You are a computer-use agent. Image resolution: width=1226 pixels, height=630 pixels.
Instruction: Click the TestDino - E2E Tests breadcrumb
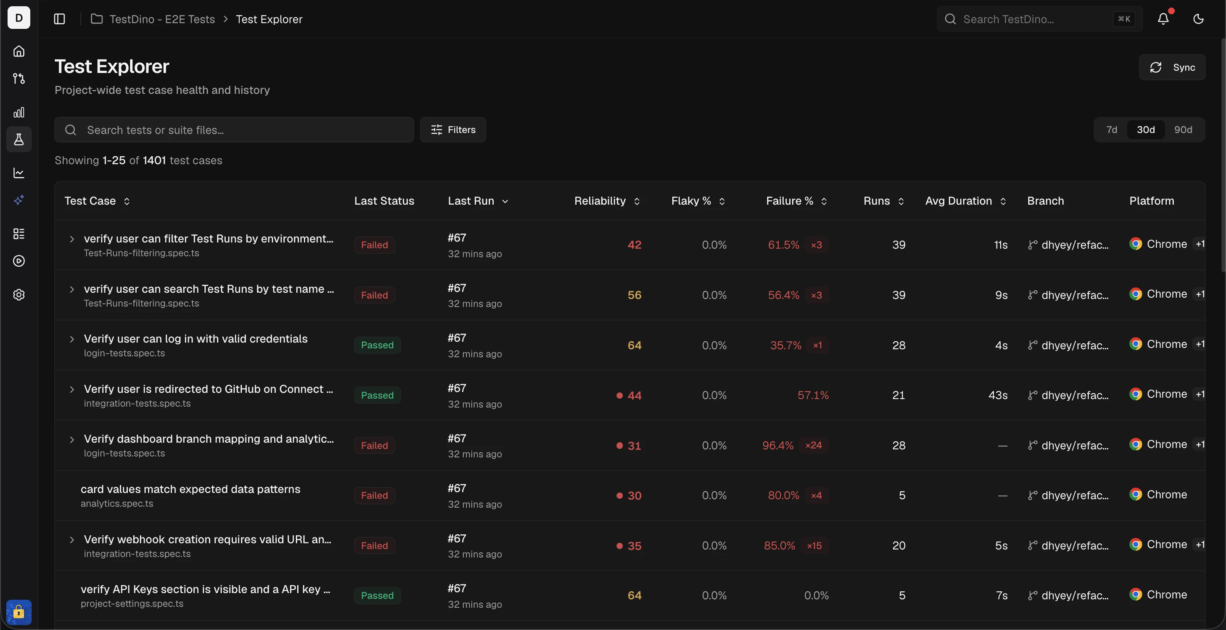point(162,19)
